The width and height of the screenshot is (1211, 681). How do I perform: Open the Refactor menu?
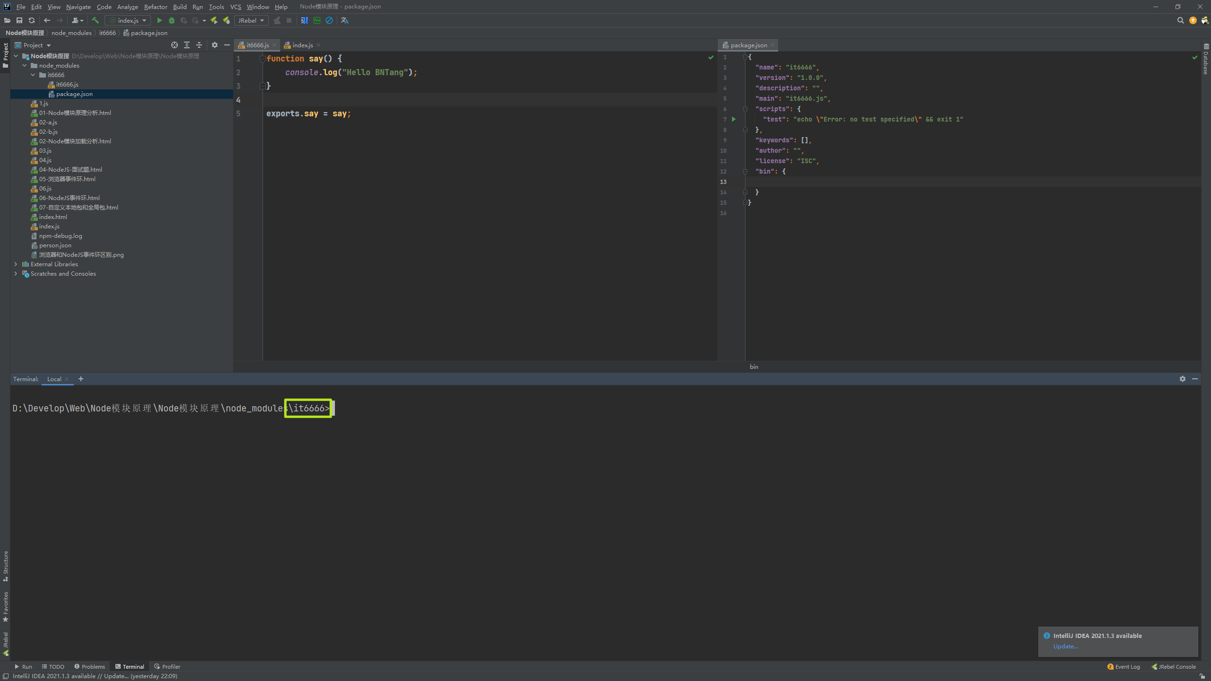coord(156,7)
